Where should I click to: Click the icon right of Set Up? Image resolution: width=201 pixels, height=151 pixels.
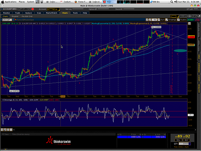point(199,16)
